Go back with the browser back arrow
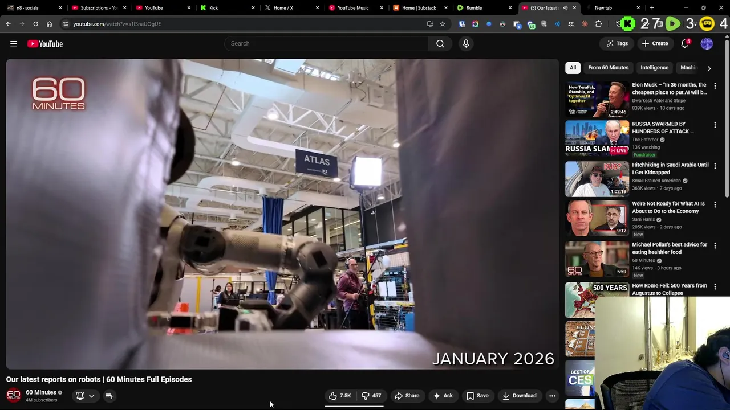 [x=8, y=24]
